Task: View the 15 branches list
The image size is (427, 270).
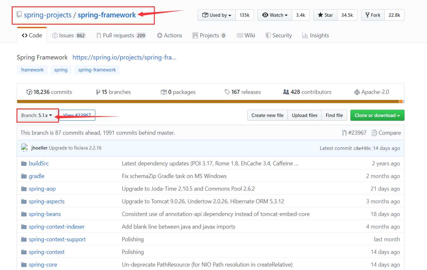Action: pos(113,92)
